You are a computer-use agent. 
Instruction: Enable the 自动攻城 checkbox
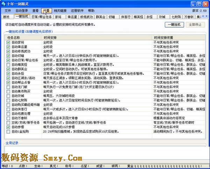(x=8, y=96)
